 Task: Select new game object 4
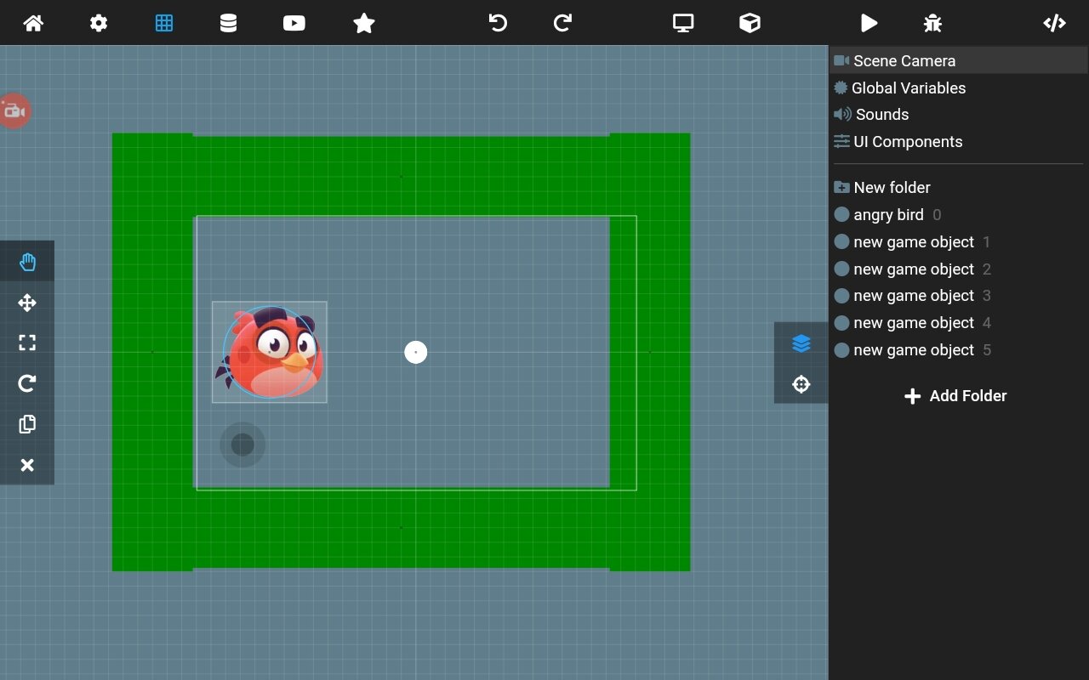point(913,323)
